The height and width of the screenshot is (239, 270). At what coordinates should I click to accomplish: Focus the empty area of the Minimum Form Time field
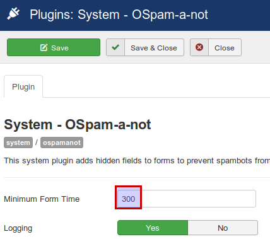point(197,199)
